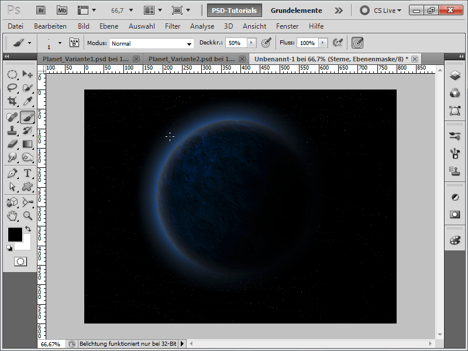Open the Ebene menu

point(109,26)
